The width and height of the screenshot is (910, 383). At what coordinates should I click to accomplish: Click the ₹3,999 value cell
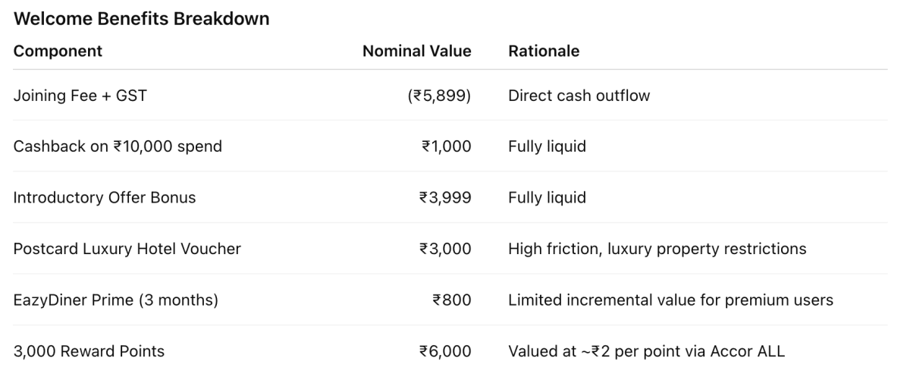446,198
